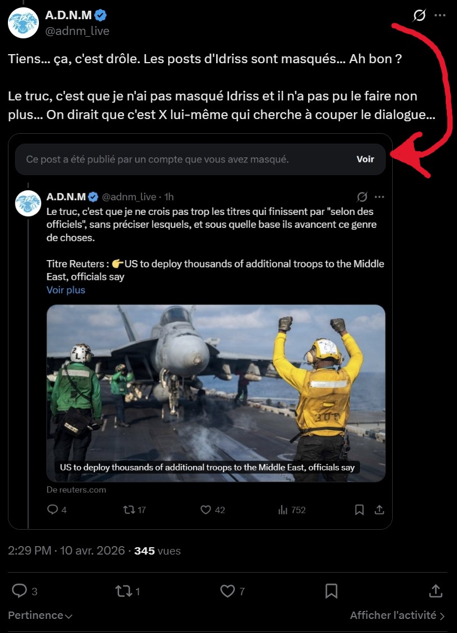Image resolution: width=457 pixels, height=633 pixels.
Task: Like the quoted post with 42 likes
Action: (206, 509)
